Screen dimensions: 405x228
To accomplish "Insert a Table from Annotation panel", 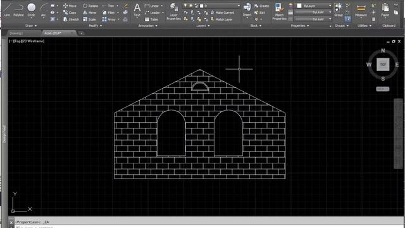I will (x=152, y=19).
